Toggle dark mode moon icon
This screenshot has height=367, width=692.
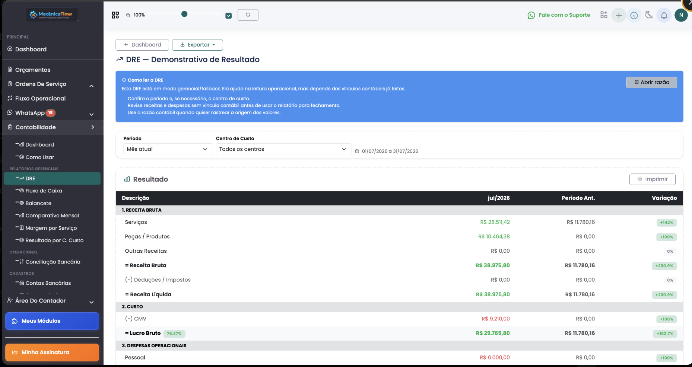[649, 15]
